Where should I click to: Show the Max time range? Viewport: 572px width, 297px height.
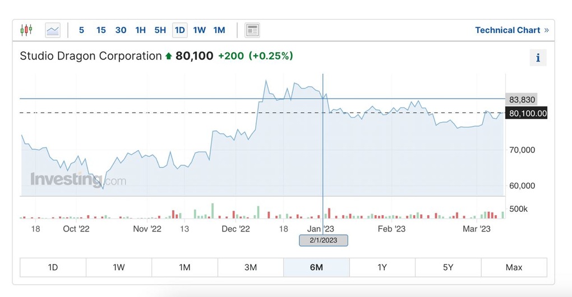(x=514, y=267)
